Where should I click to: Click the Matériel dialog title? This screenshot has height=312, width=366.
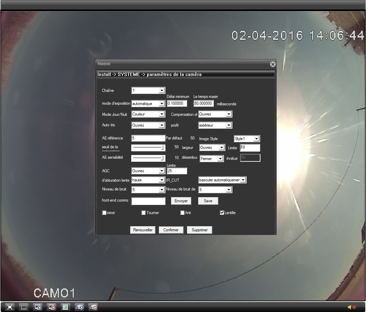pyautogui.click(x=104, y=63)
